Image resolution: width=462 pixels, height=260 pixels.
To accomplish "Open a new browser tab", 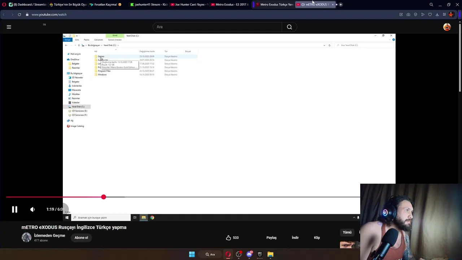I will tap(340, 4).
